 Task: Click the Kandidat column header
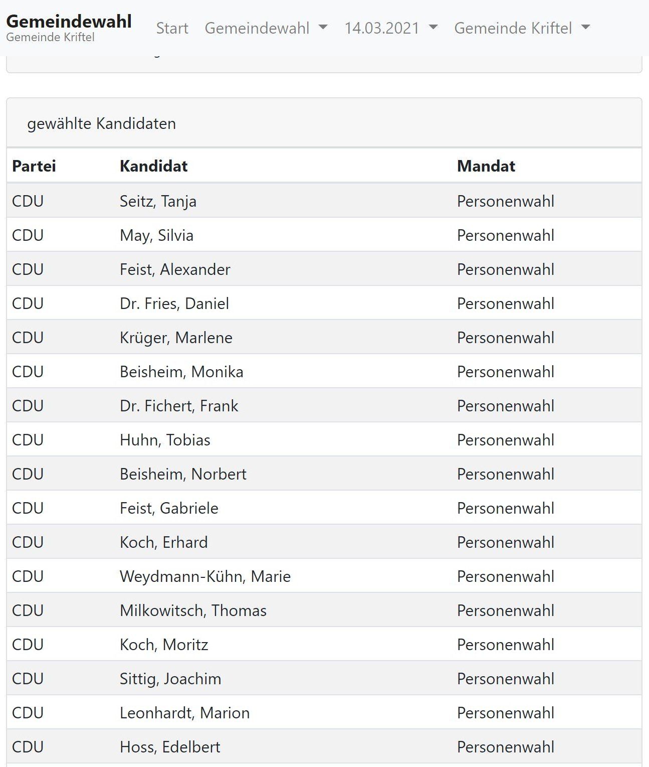tap(153, 166)
